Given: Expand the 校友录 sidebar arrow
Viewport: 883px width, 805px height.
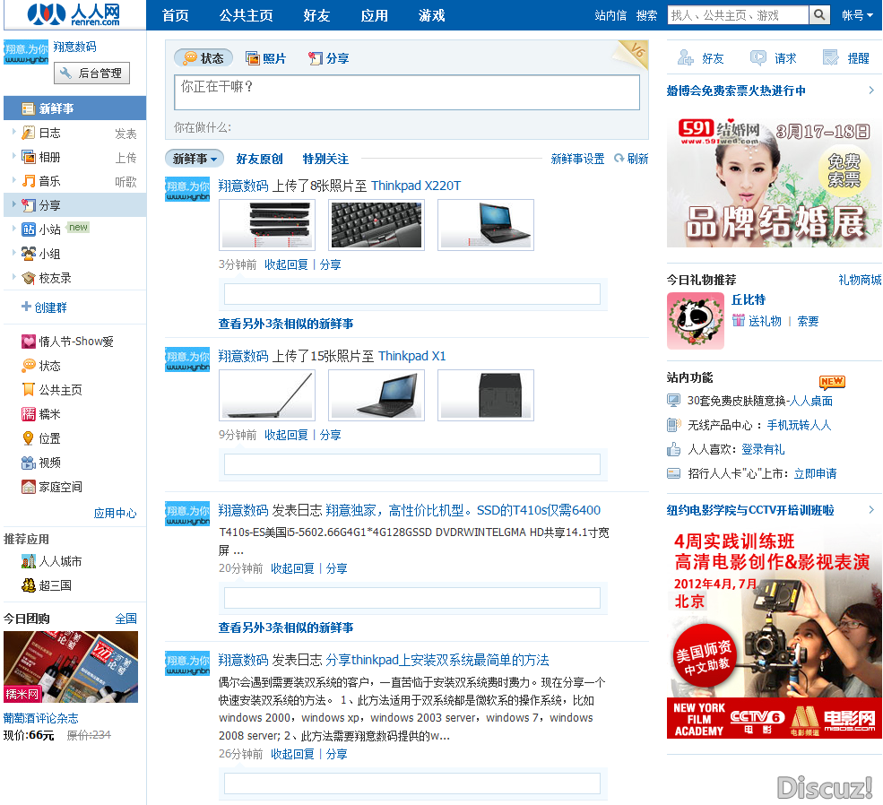Looking at the screenshot, I should pos(14,276).
